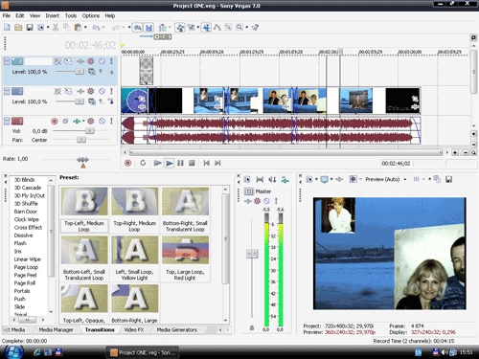The width and height of the screenshot is (479, 359).
Task: Open the undo history dropdown arrow
Action: 103,28
